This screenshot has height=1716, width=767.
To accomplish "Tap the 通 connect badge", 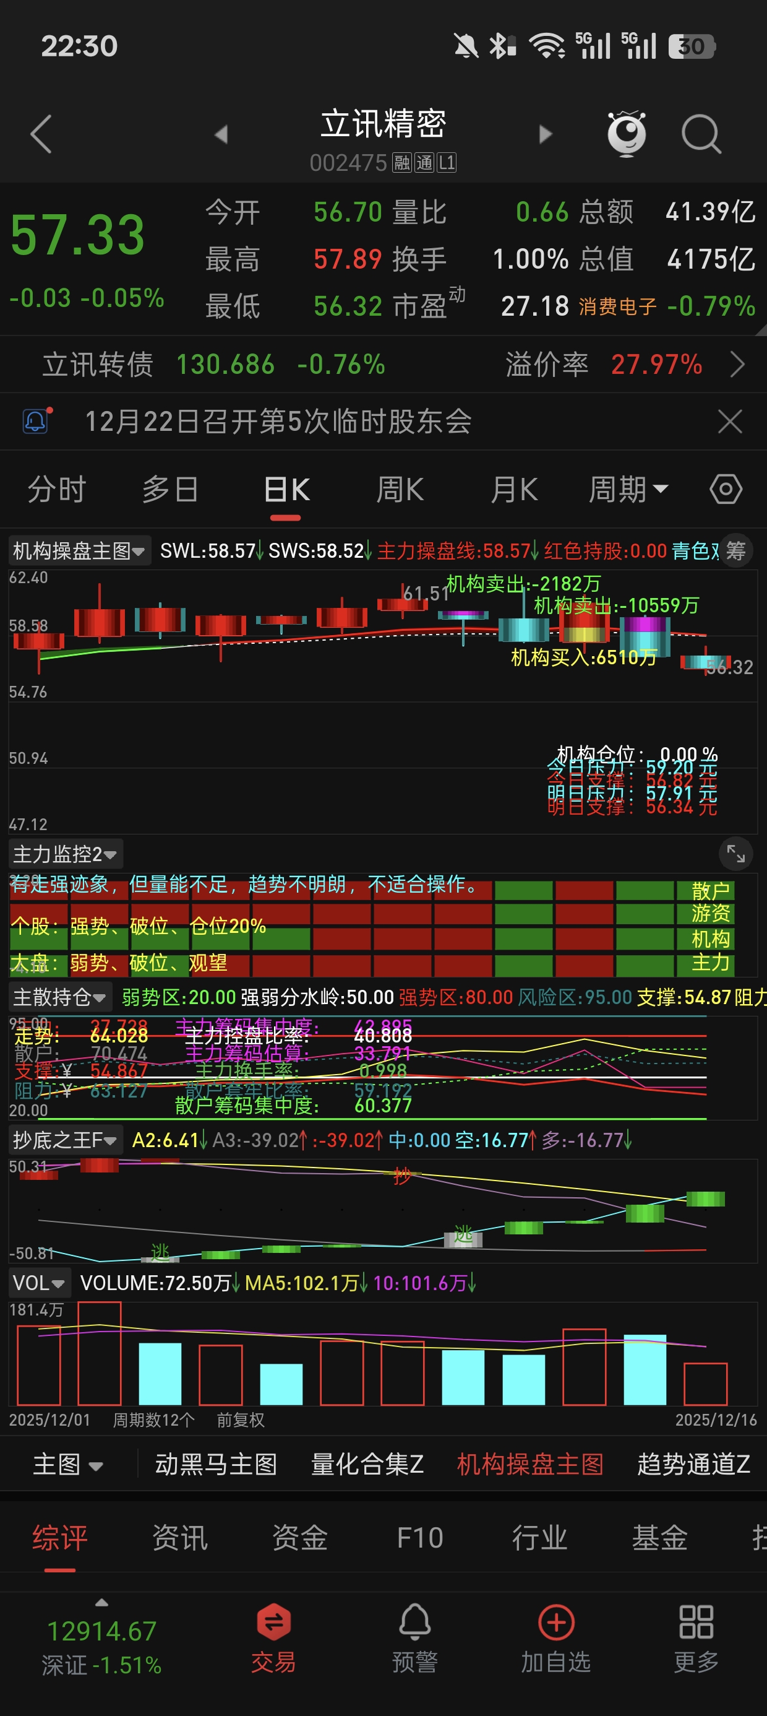I will [x=424, y=163].
